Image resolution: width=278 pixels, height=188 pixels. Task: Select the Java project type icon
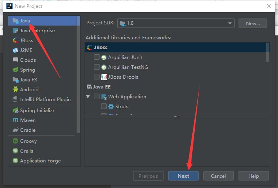click(x=15, y=21)
